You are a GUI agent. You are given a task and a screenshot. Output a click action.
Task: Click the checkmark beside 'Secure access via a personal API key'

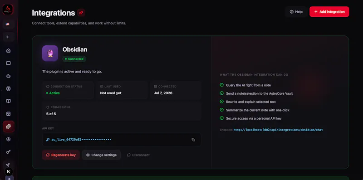click(x=221, y=118)
